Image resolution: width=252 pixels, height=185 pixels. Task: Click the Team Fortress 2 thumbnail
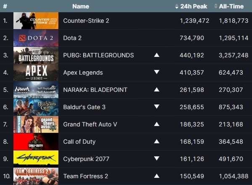[x=36, y=176]
